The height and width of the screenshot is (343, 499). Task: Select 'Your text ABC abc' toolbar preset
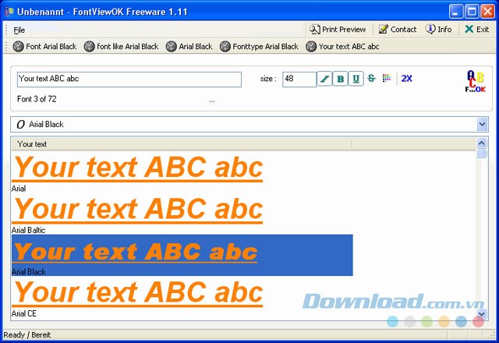tap(342, 47)
